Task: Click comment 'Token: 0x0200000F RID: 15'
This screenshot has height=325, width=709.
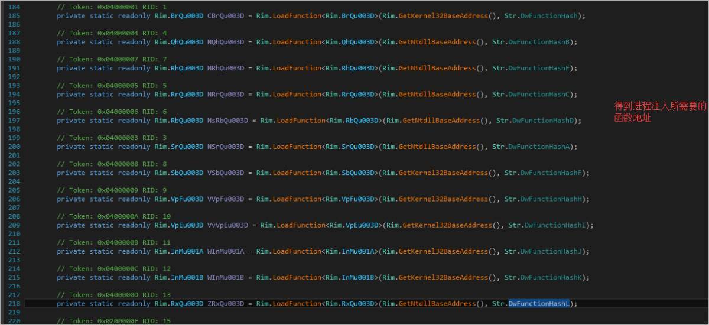Action: (x=114, y=320)
